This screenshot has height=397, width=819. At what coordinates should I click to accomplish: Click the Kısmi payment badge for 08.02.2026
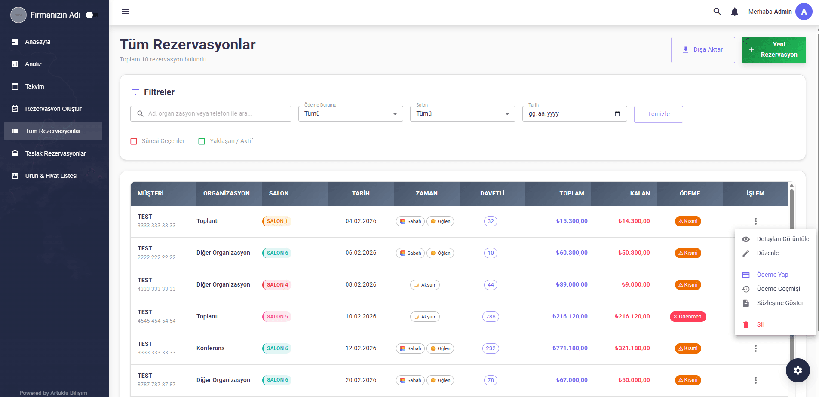[x=688, y=285]
